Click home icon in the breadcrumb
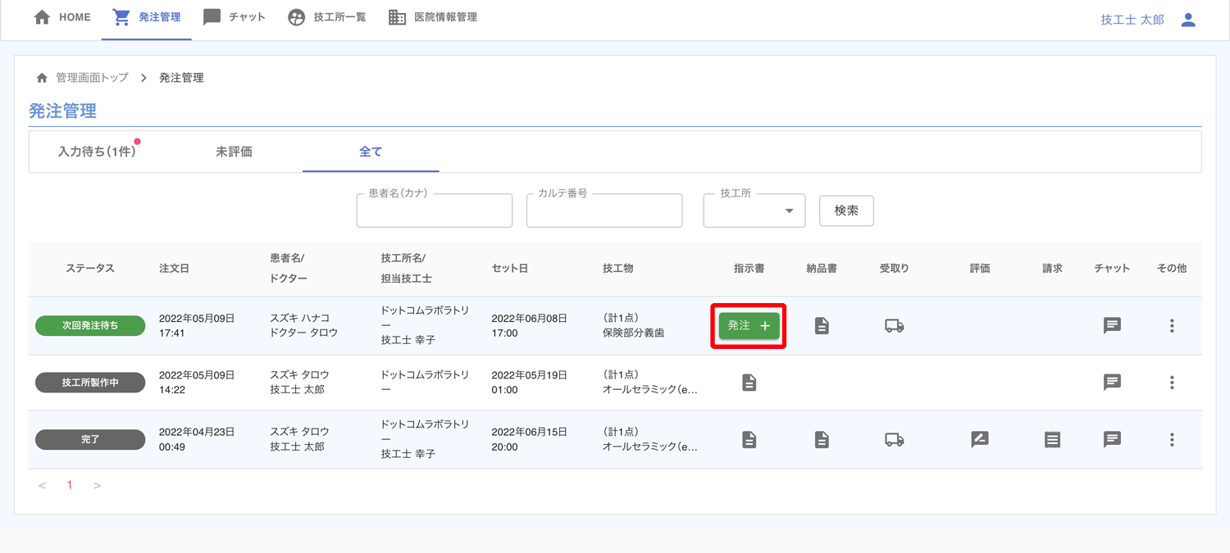Screen dimensions: 1230x553 42,78
